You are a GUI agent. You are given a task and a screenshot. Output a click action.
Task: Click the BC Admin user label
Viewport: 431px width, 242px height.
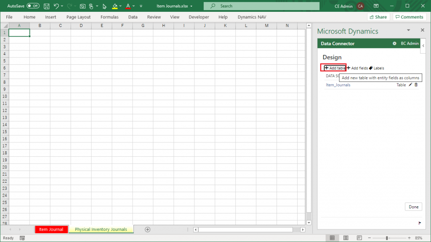pos(410,43)
